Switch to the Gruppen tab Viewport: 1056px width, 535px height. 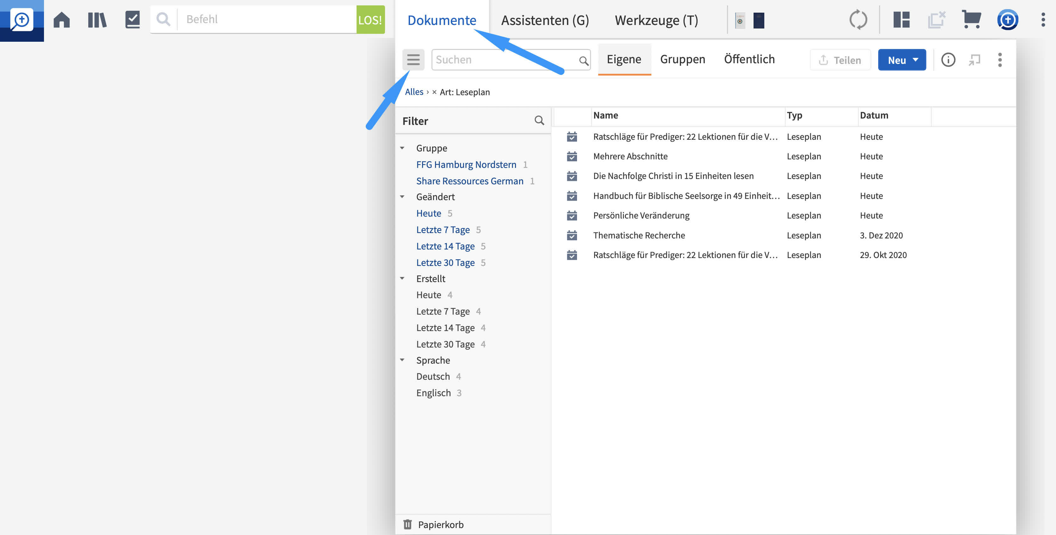tap(683, 59)
